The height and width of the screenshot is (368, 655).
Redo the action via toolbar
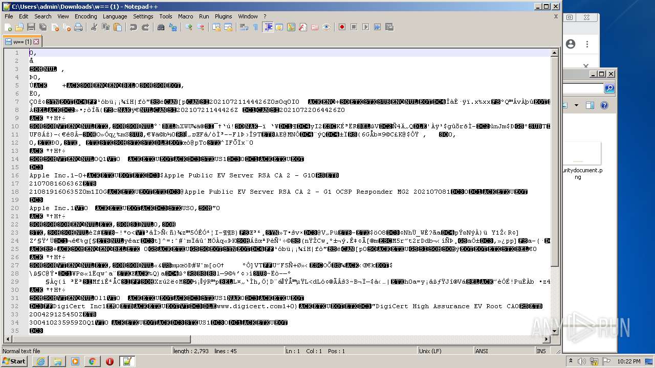coord(145,27)
